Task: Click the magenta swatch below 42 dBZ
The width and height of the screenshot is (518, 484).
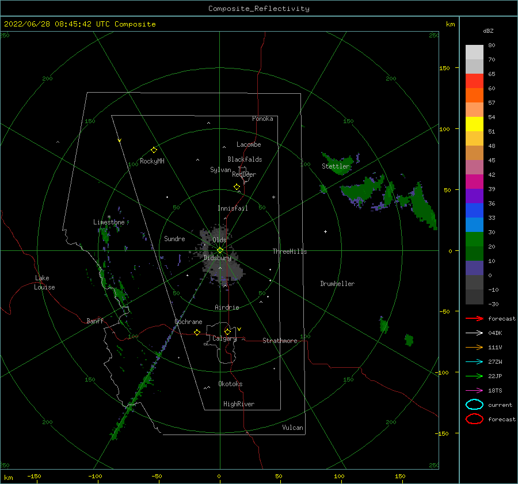Action: pyautogui.click(x=474, y=181)
